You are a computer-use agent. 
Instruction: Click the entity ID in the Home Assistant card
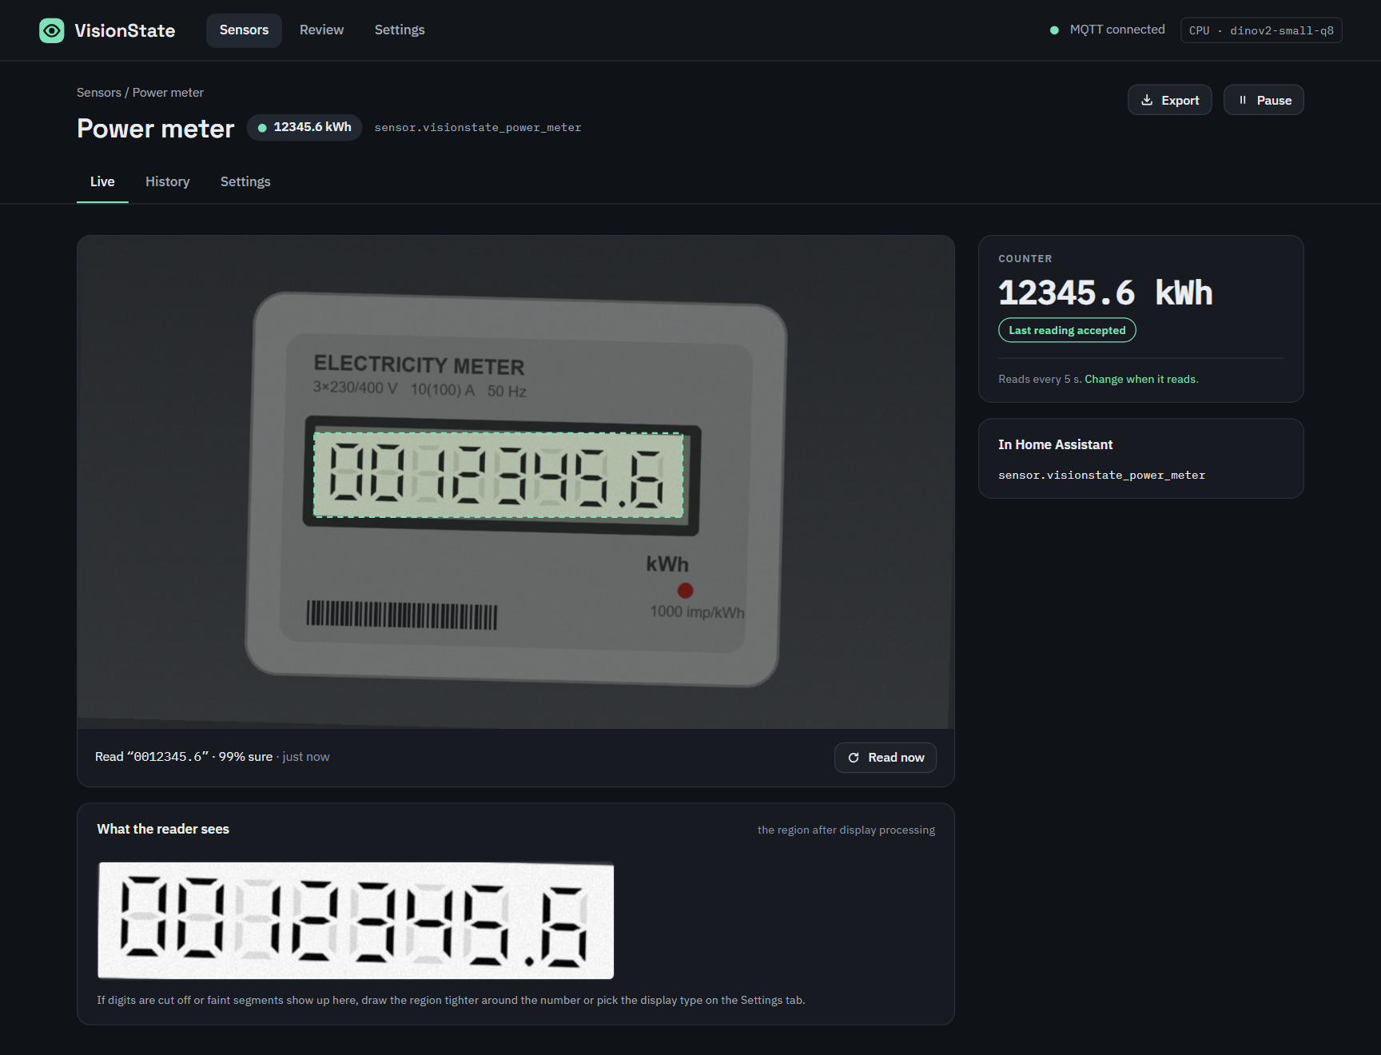coord(1101,476)
